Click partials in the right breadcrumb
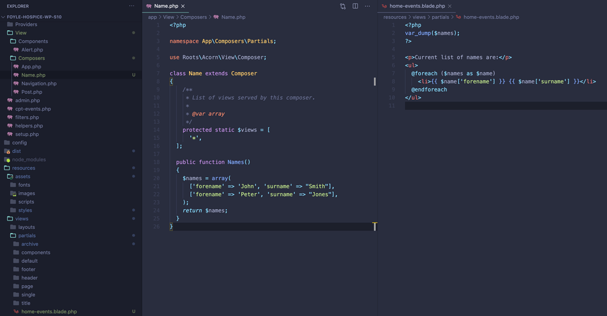 click(x=440, y=17)
